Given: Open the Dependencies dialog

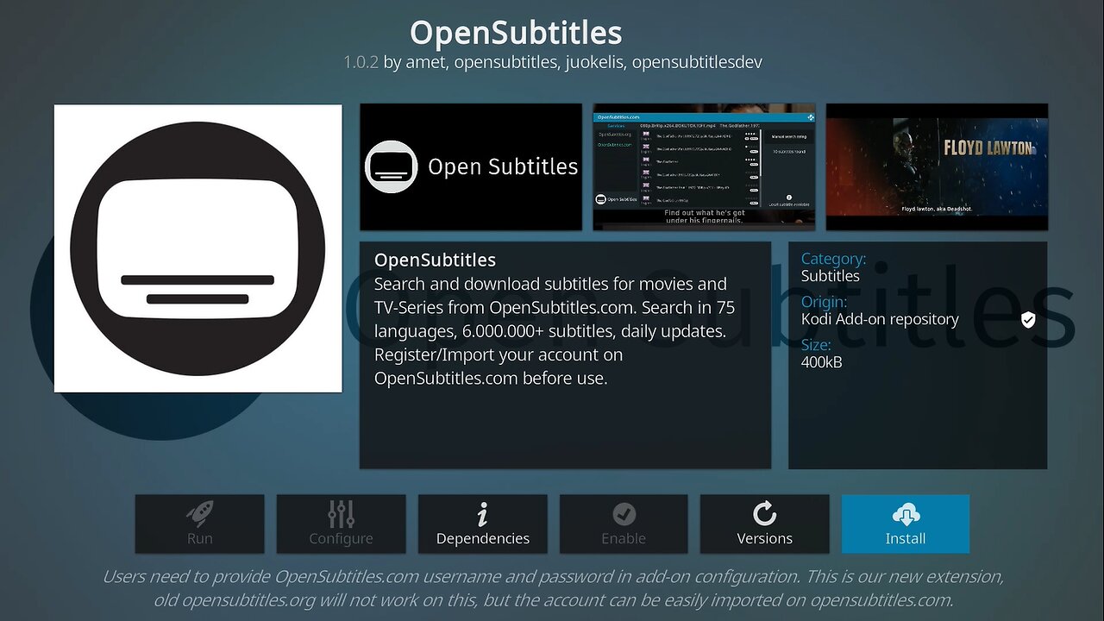Looking at the screenshot, I should click(482, 524).
